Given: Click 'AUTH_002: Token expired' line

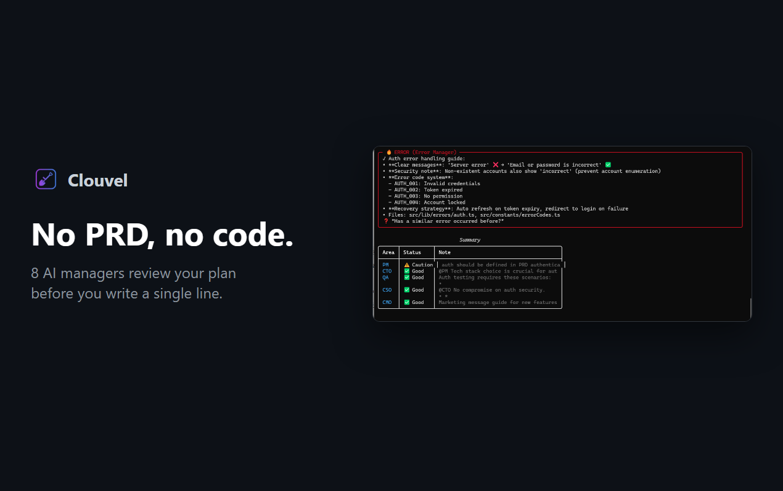Looking at the screenshot, I should pyautogui.click(x=425, y=190).
